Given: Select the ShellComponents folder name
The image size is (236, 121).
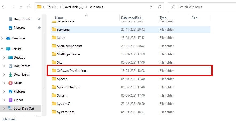Looking at the screenshot, I should pos(70,46).
